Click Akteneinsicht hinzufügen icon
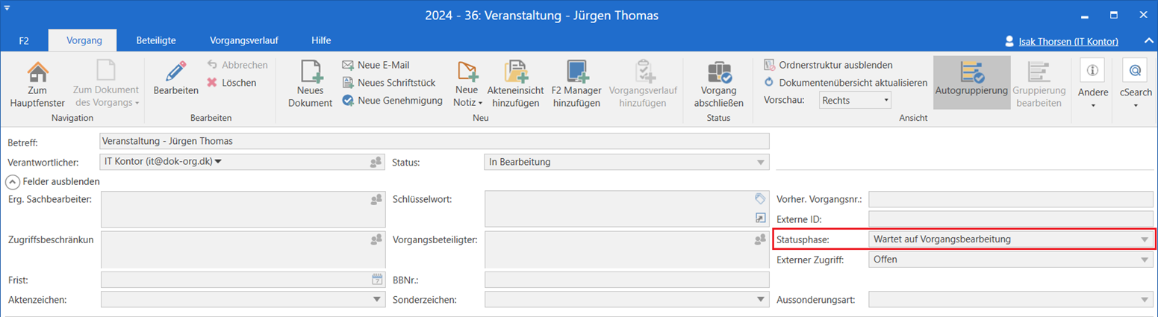This screenshot has width=1158, height=317. coord(515,73)
